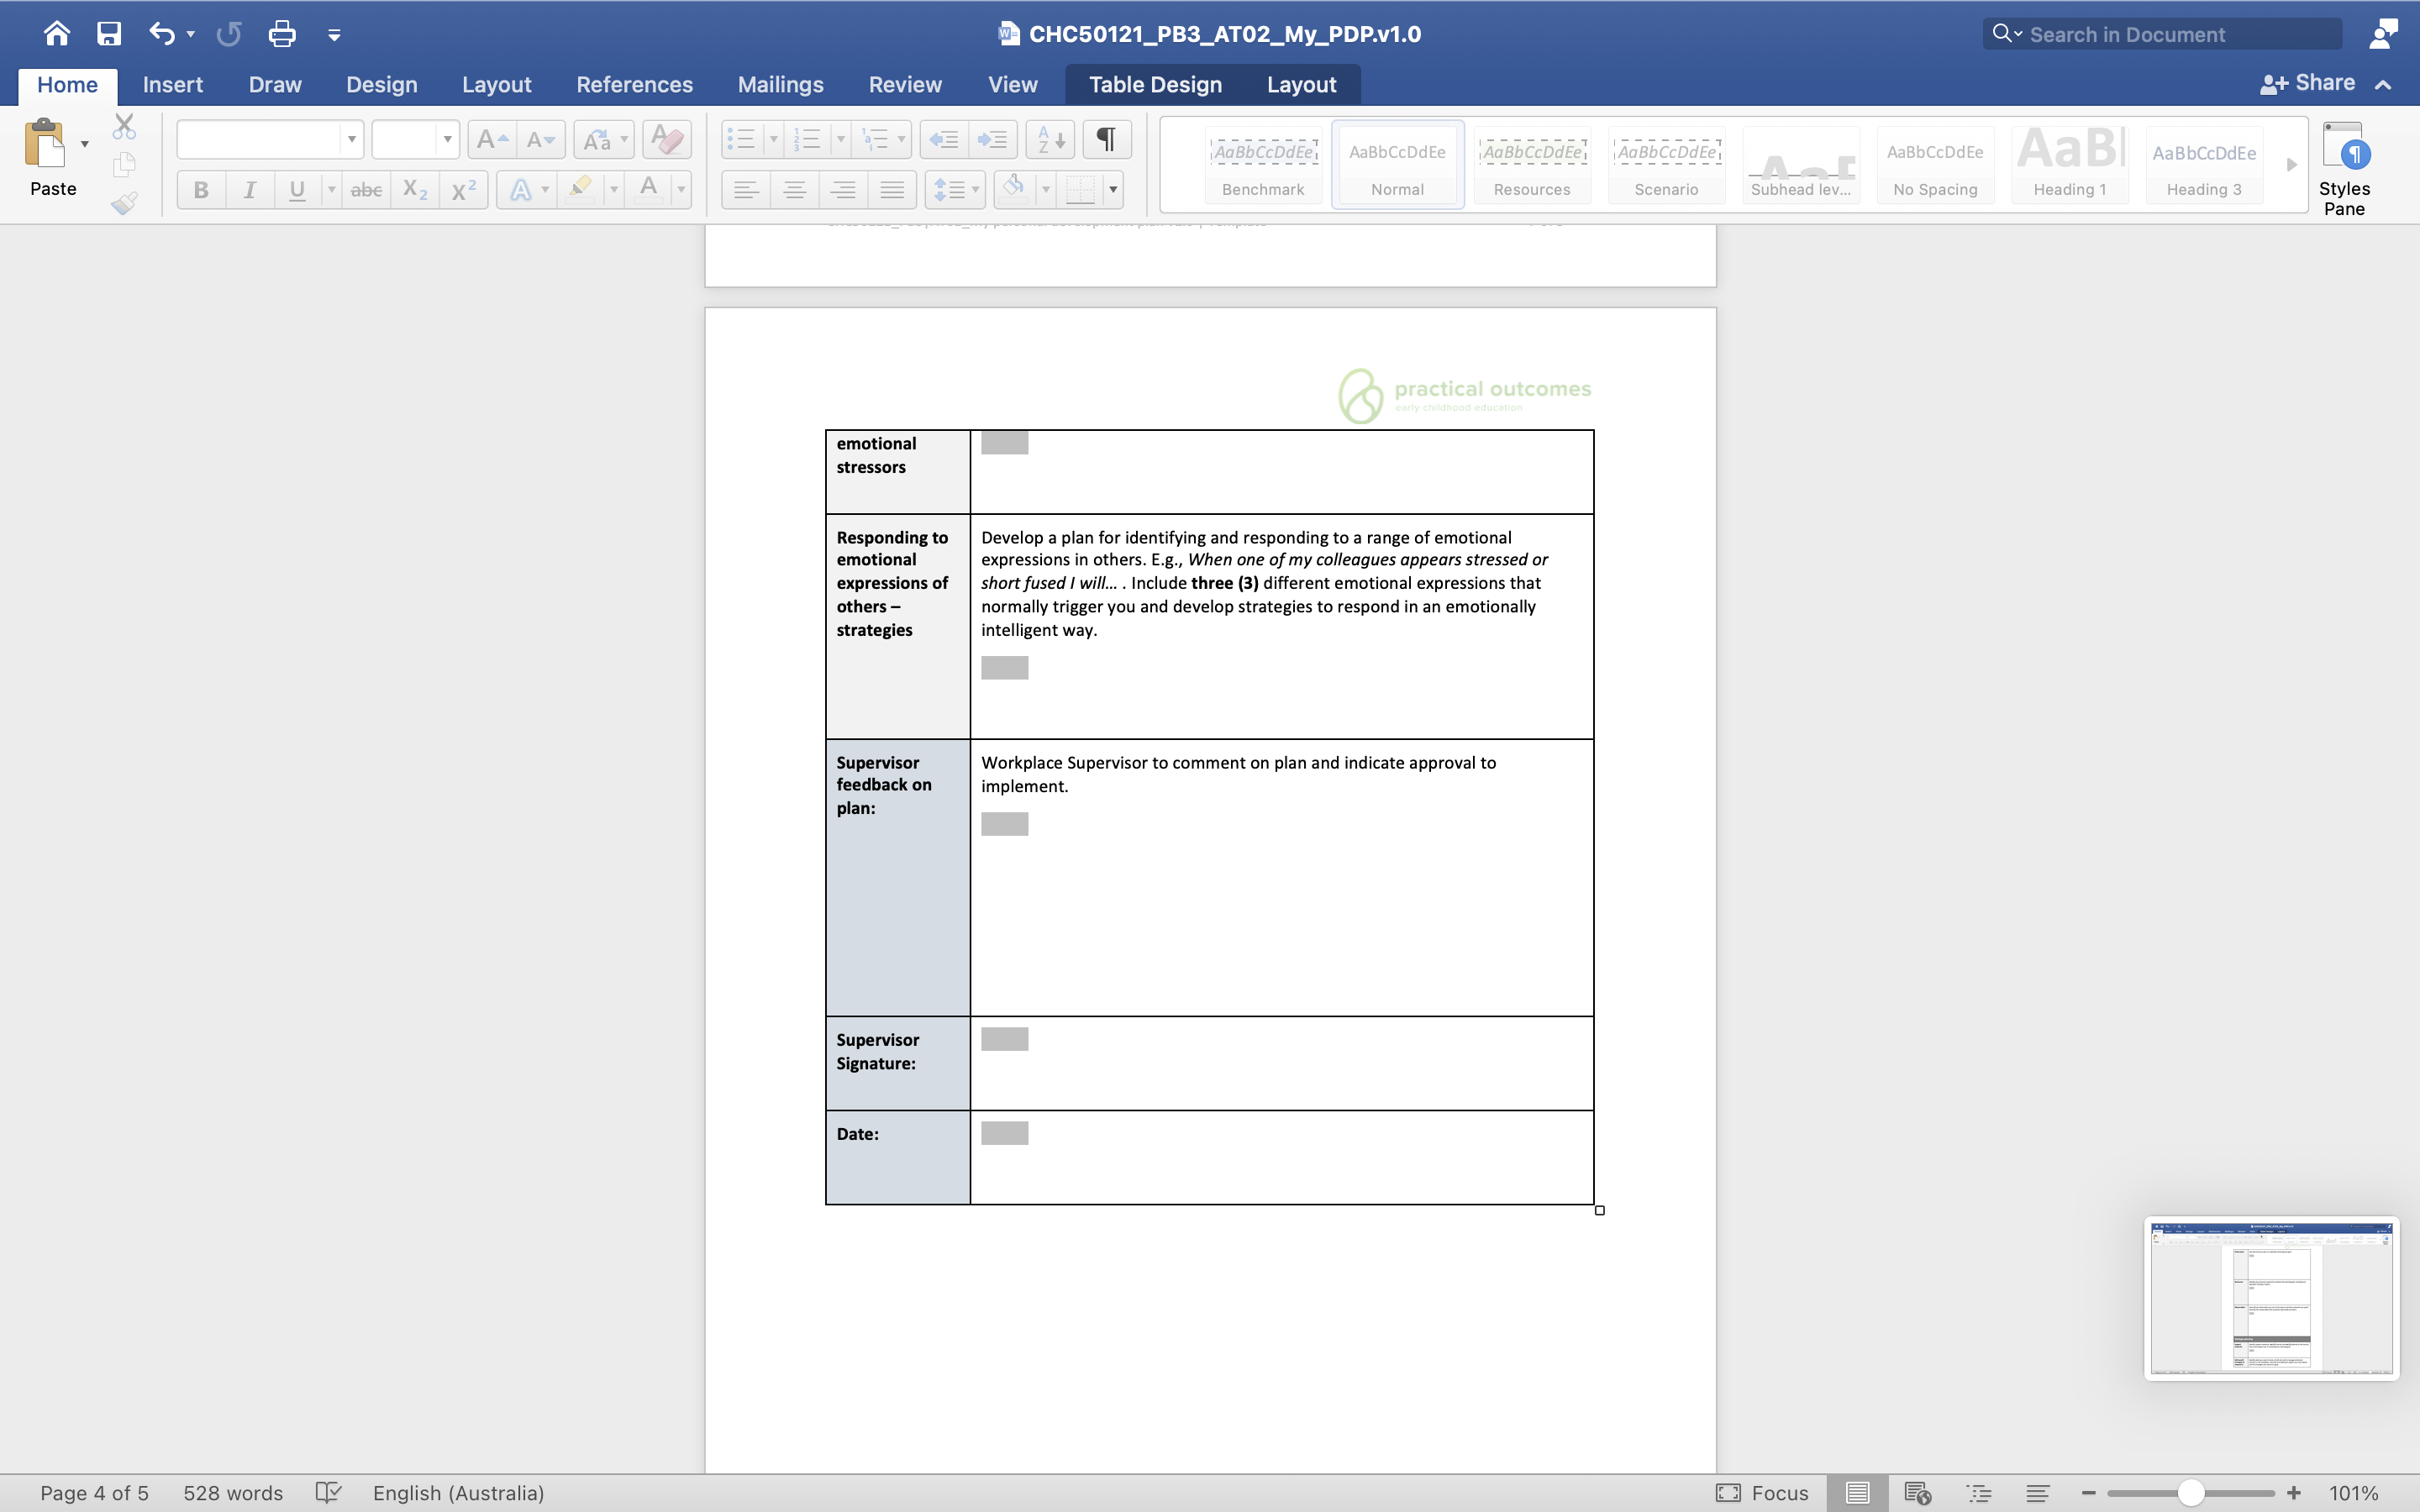Image resolution: width=2420 pixels, height=1512 pixels.
Task: Click the Search in Document field
Action: pyautogui.click(x=2160, y=33)
